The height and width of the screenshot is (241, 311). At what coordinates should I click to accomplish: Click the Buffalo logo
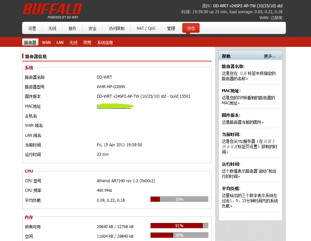pos(52,11)
